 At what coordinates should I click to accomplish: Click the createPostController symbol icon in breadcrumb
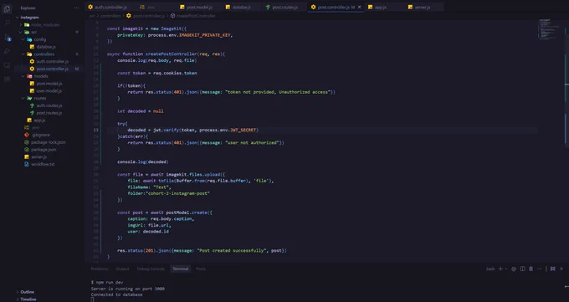click(x=172, y=16)
